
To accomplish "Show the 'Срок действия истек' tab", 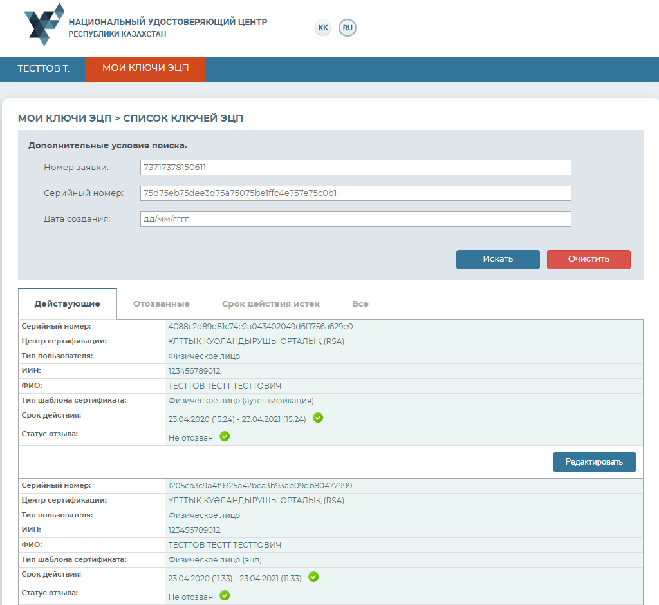I will pyautogui.click(x=270, y=303).
